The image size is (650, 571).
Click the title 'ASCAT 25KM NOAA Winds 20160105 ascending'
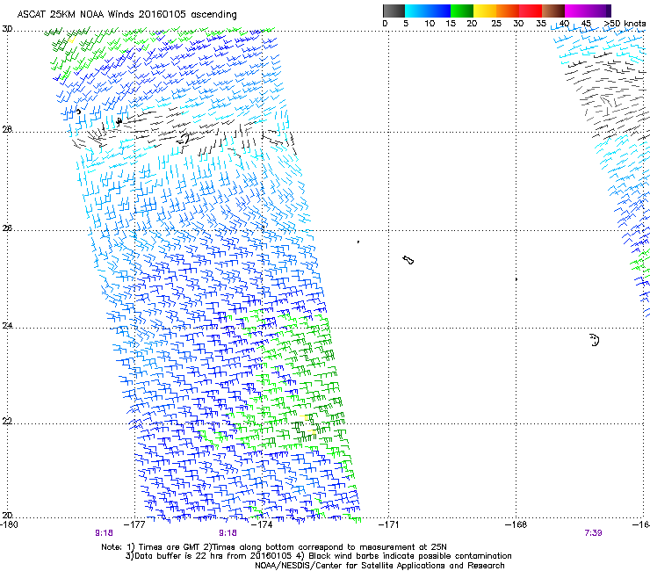[126, 15]
